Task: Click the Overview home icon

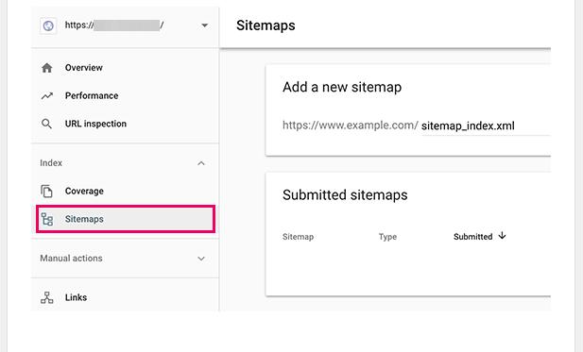Action: tap(47, 68)
